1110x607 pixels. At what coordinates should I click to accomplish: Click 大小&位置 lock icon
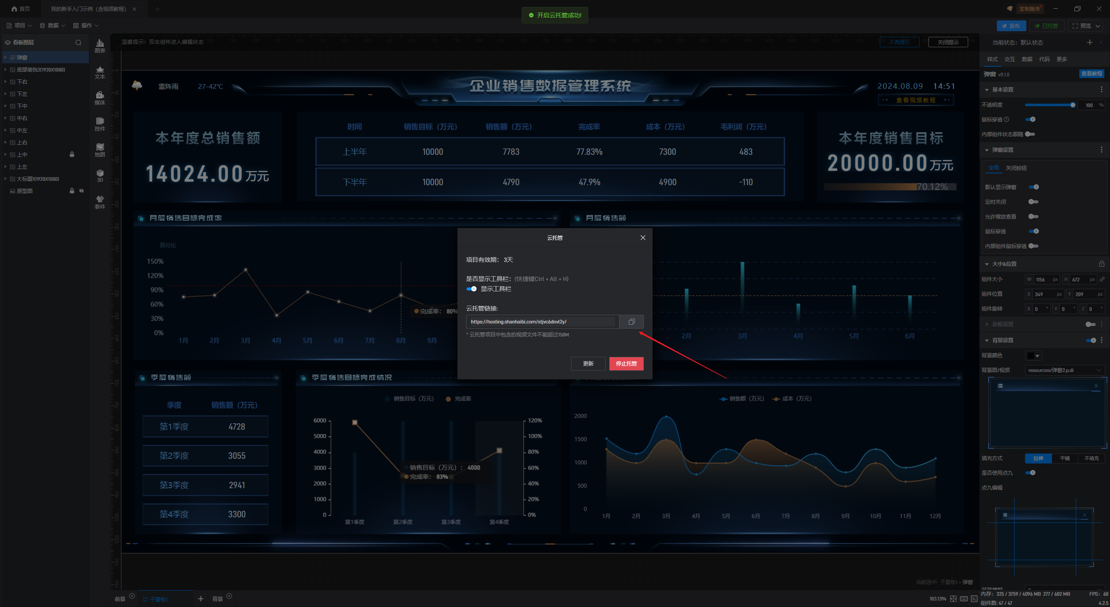pyautogui.click(x=1101, y=264)
